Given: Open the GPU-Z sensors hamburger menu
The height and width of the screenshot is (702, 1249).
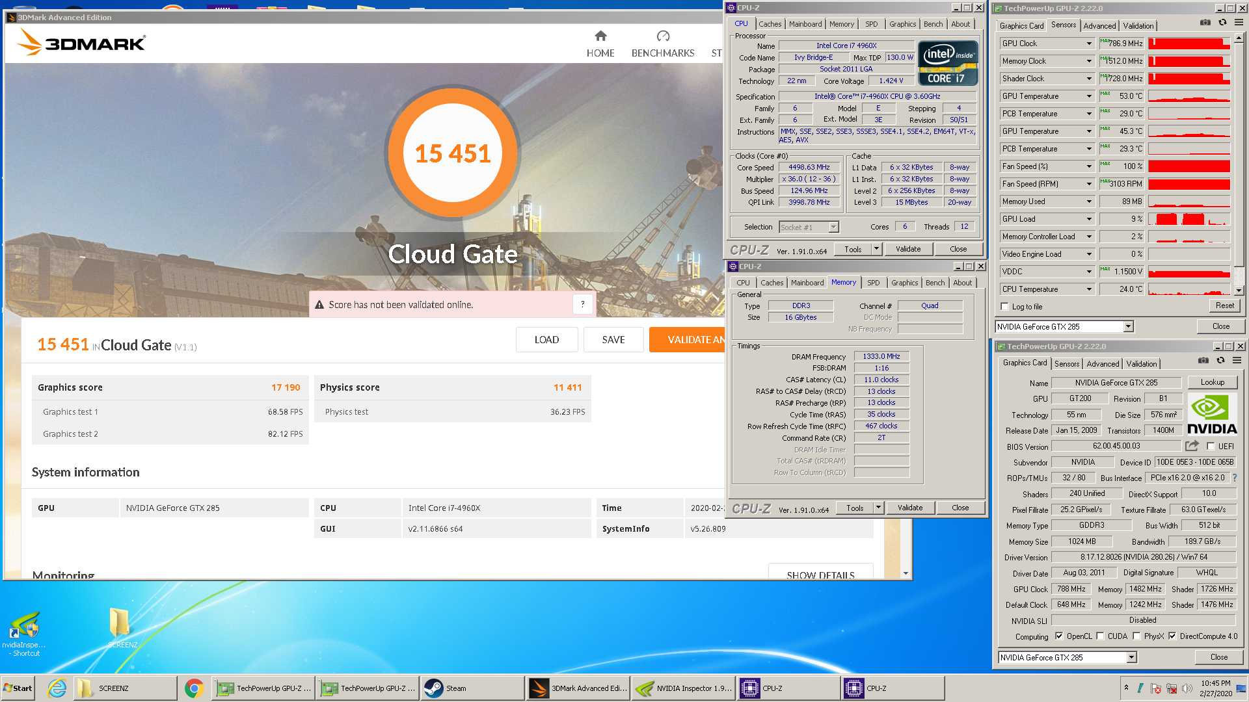Looking at the screenshot, I should coord(1239,23).
